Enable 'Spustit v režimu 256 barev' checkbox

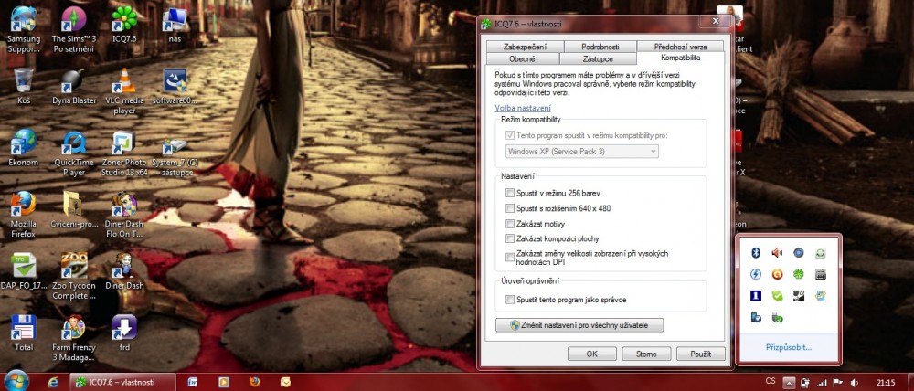pyautogui.click(x=510, y=193)
